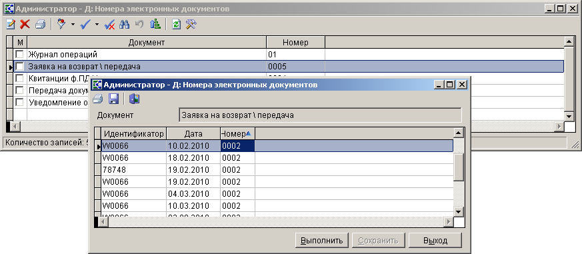Click the printer icon in the main window toolbar
The width and height of the screenshot is (582, 254).
[x=40, y=25]
